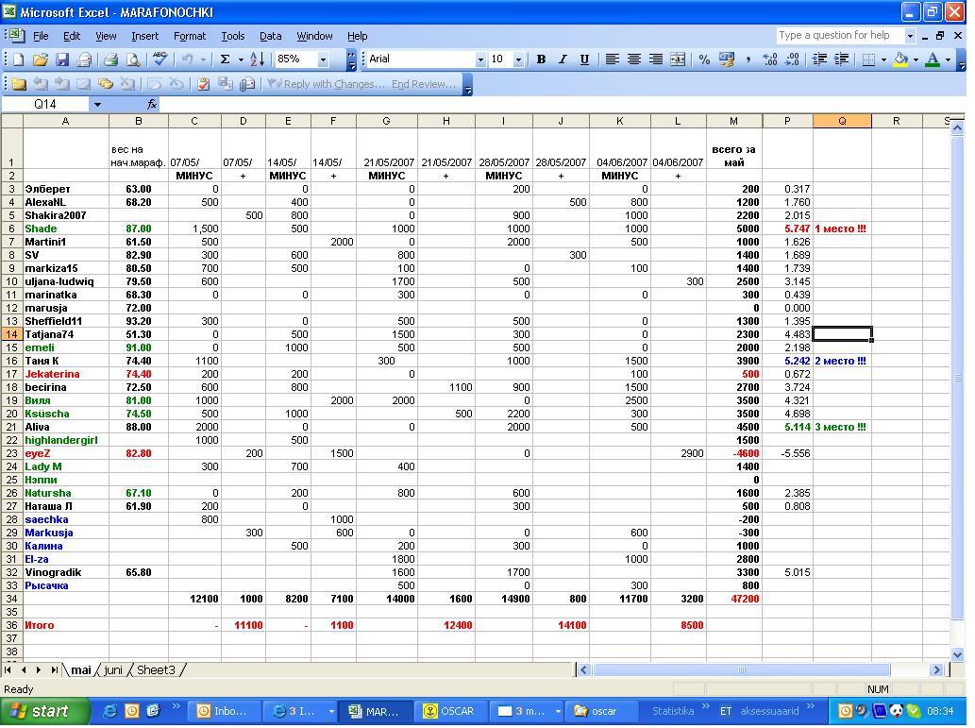Screen dimensions: 975x728
Task: Open the Data menu
Action: [271, 36]
